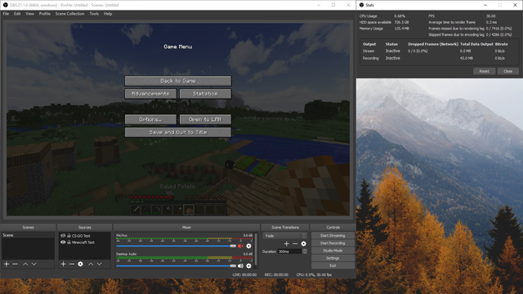Viewport: 523px width, 294px height.
Task: Open source properties gear icon
Action: click(x=80, y=264)
